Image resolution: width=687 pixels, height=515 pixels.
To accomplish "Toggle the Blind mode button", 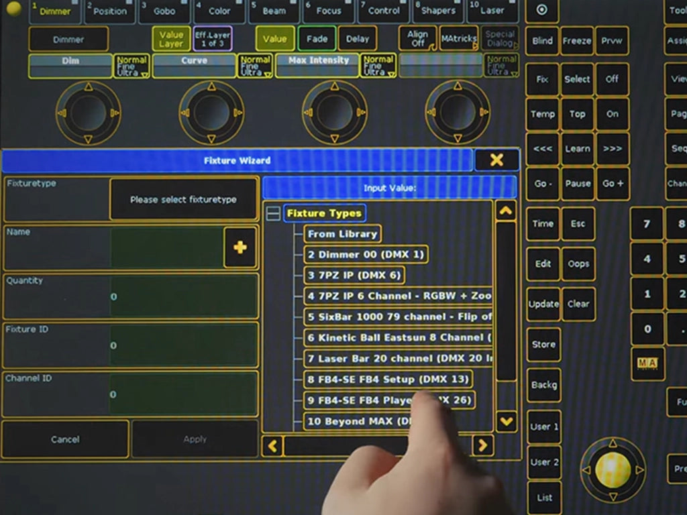I will [x=542, y=41].
